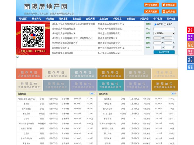This screenshot has height=145, width=194.
Task: Click the minimum 价格 input field
Action: pos(157,48)
